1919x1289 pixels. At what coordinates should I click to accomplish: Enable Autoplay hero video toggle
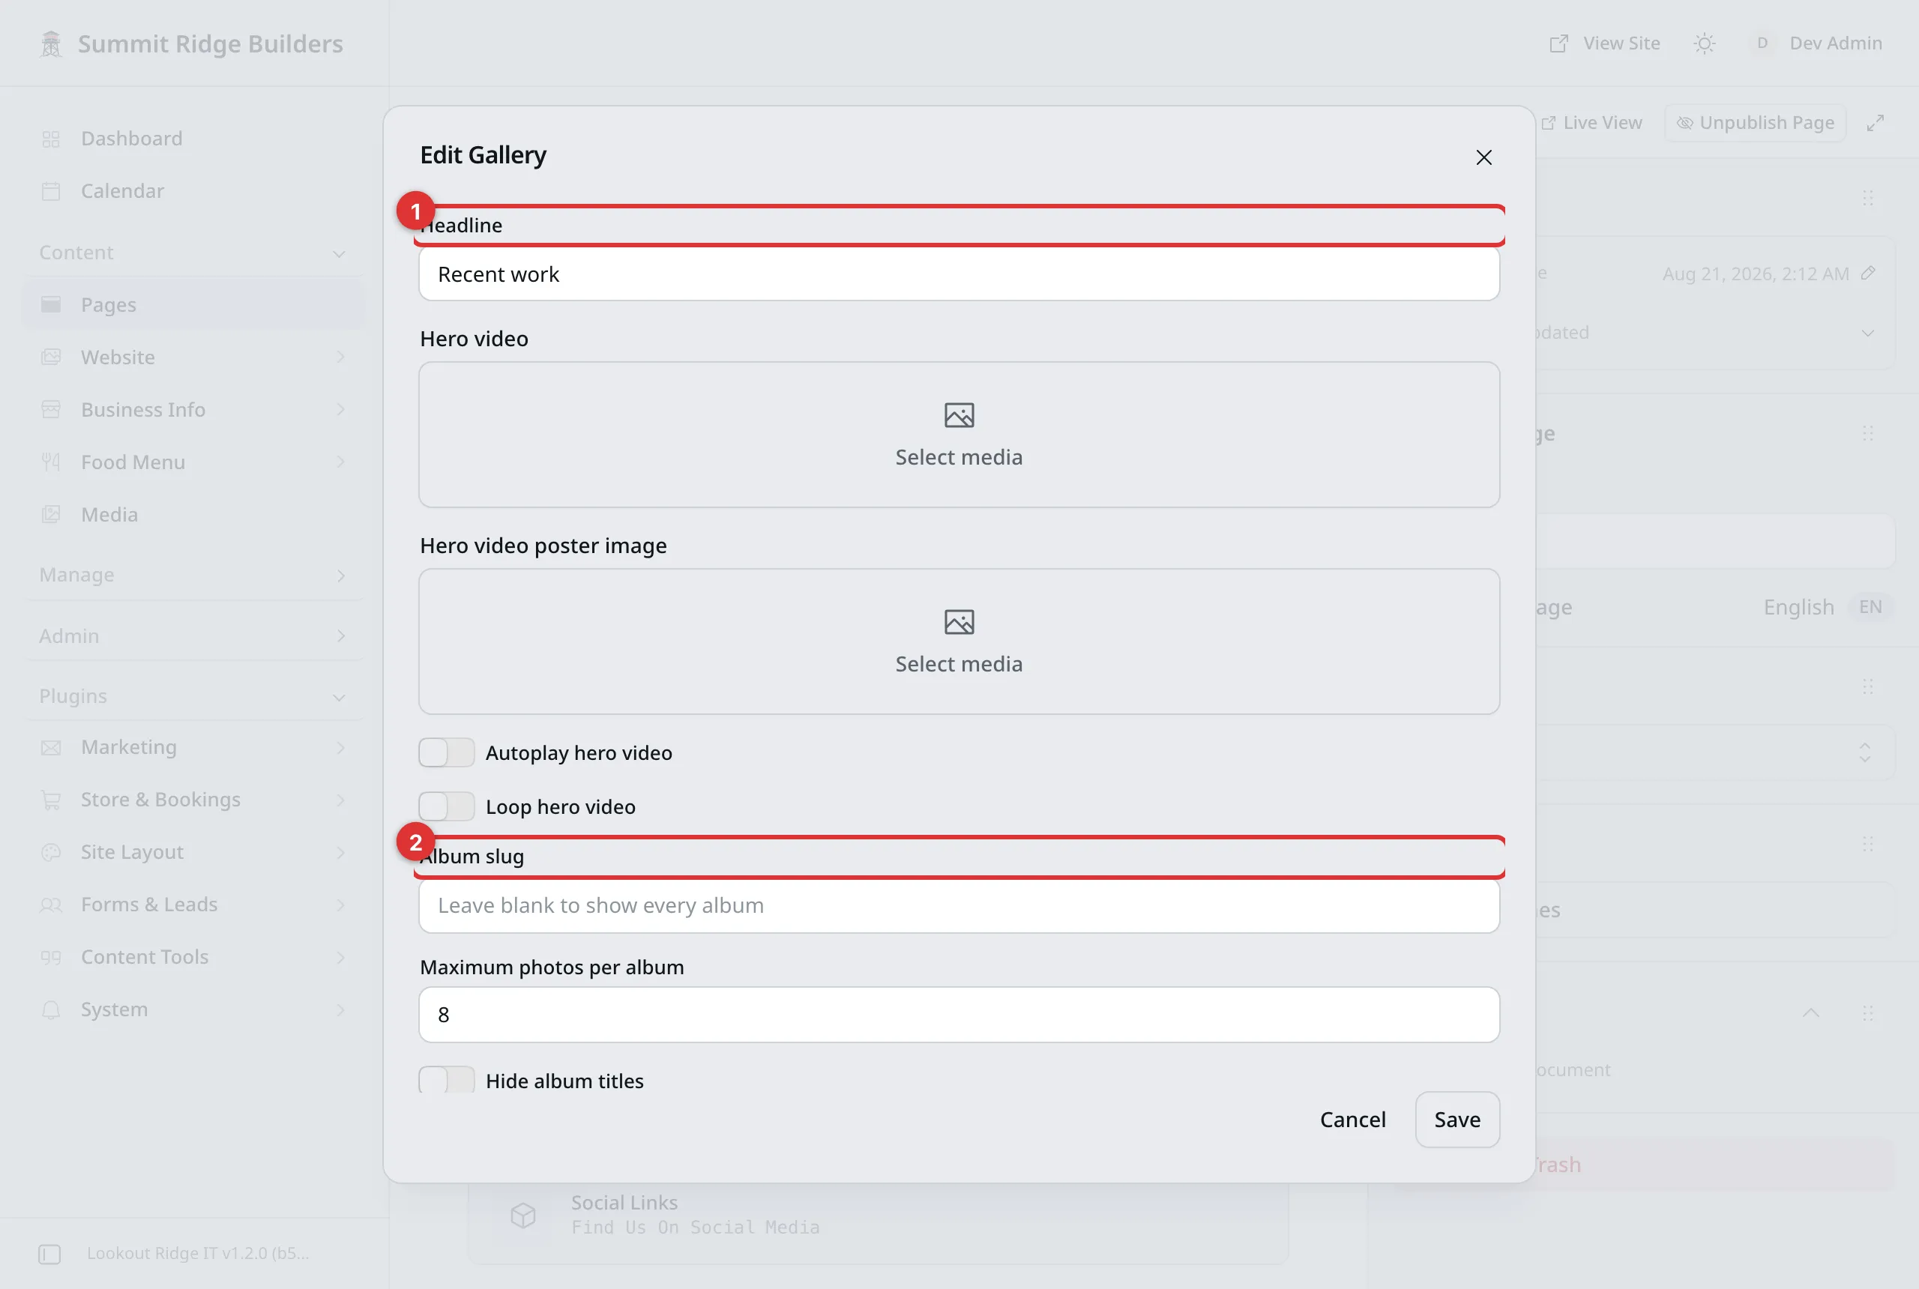tap(447, 752)
